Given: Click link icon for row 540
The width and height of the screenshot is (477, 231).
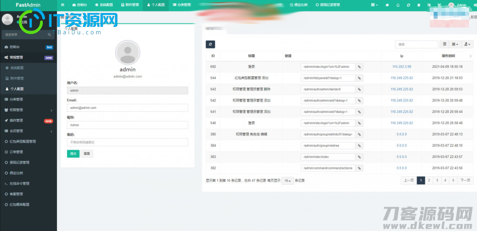Looking at the screenshot, I should pyautogui.click(x=359, y=123).
